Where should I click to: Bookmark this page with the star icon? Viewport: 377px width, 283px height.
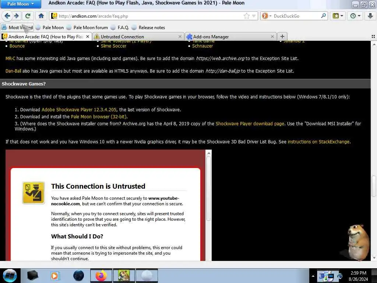pos(246,16)
